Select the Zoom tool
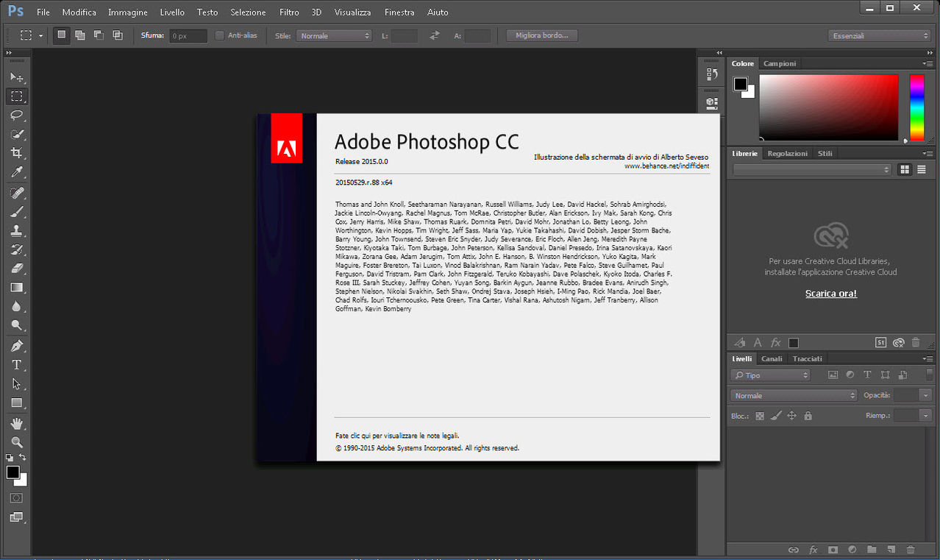940x560 pixels. 16,442
